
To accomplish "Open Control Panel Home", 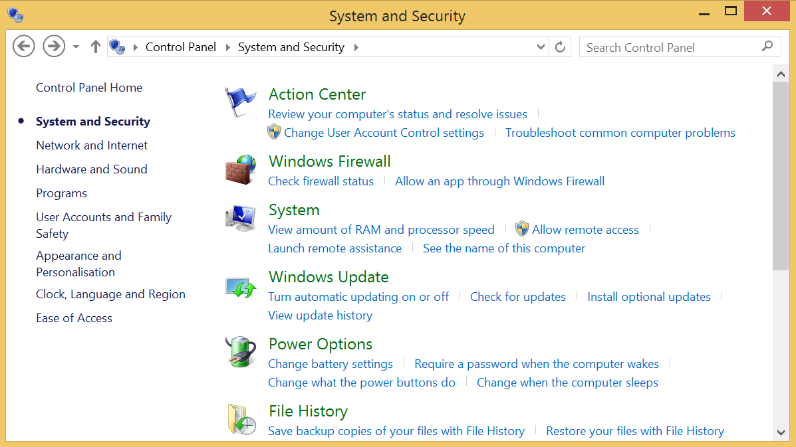I will [89, 88].
